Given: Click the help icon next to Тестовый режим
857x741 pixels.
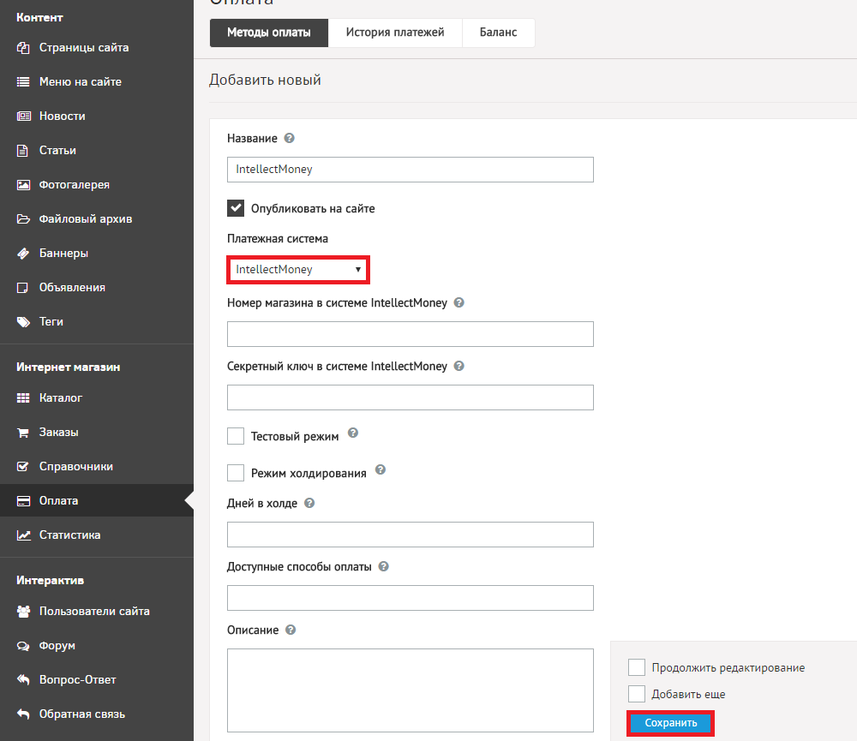Looking at the screenshot, I should point(352,434).
